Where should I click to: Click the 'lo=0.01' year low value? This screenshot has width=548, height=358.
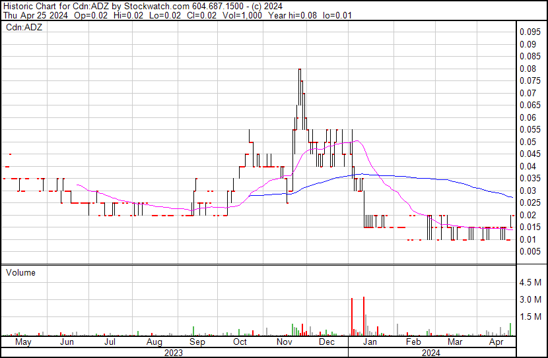pyautogui.click(x=337, y=15)
